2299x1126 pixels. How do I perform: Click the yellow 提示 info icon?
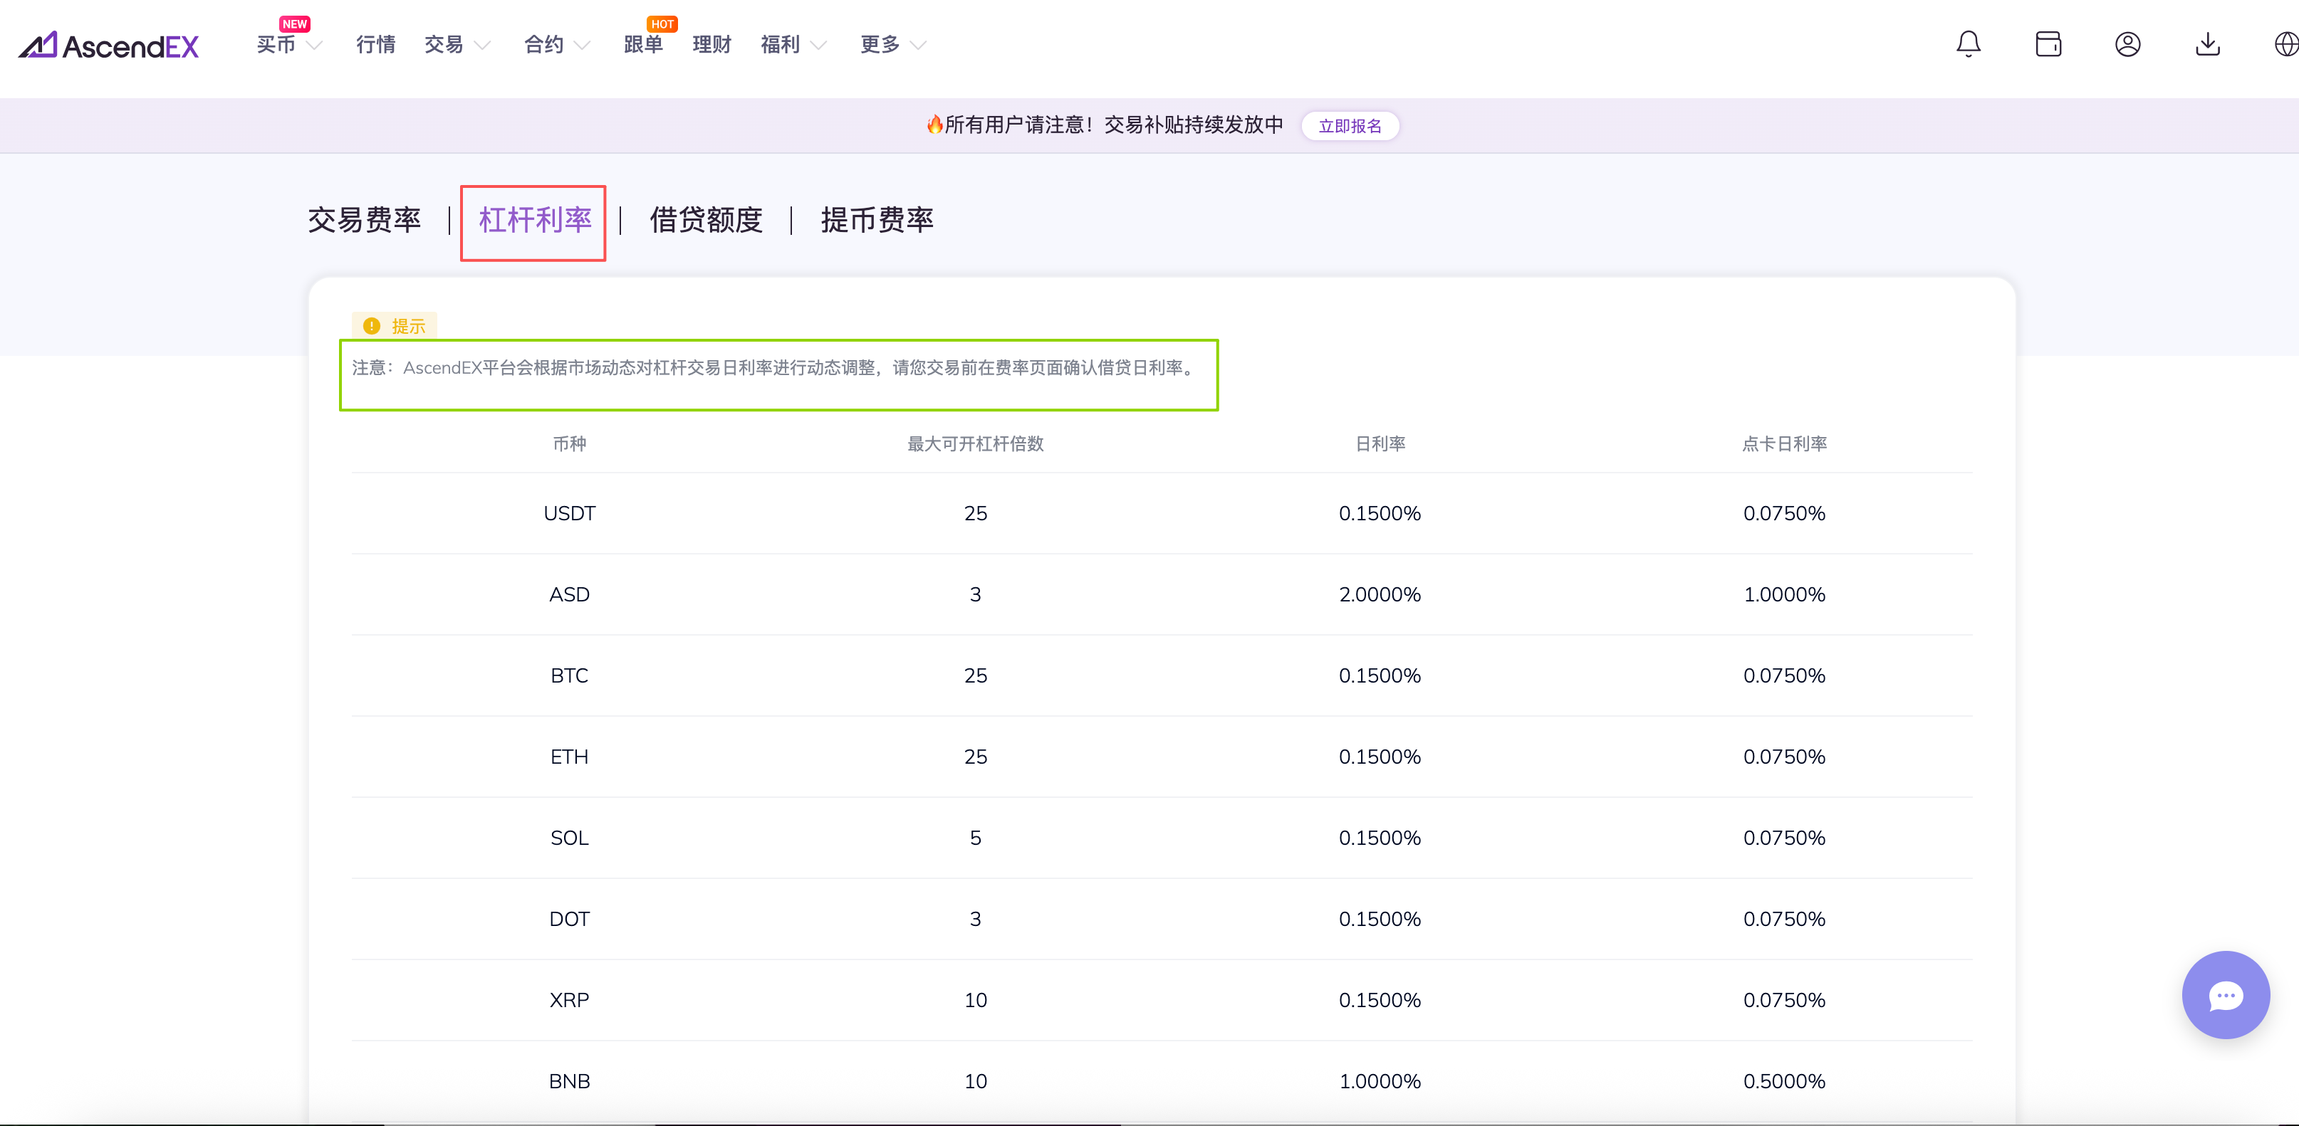pyautogui.click(x=372, y=327)
